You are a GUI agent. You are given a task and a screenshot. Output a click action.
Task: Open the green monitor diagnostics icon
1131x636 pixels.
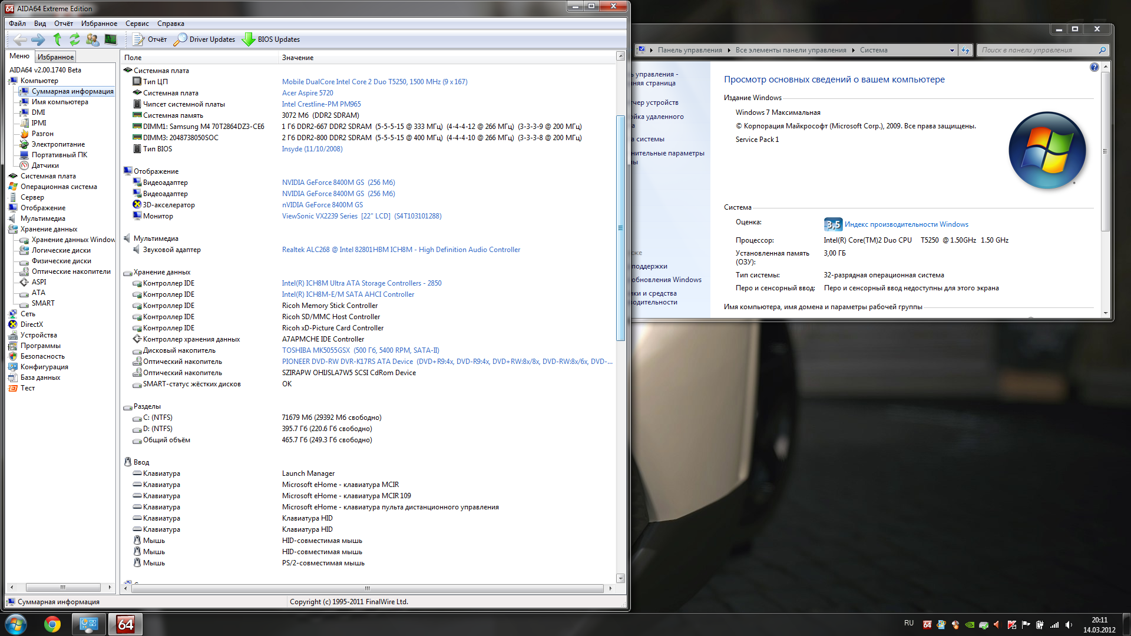coord(110,39)
